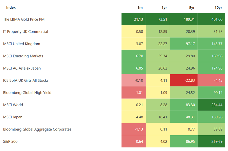Open the MSCI Emerging Markets row
This screenshot has height=151, width=228.
(23, 56)
